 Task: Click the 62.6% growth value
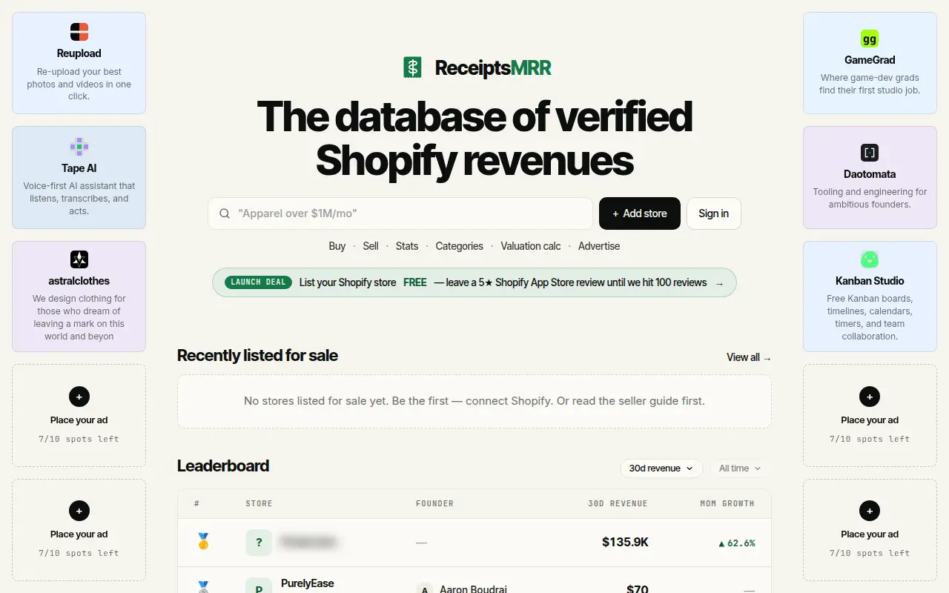coord(741,543)
